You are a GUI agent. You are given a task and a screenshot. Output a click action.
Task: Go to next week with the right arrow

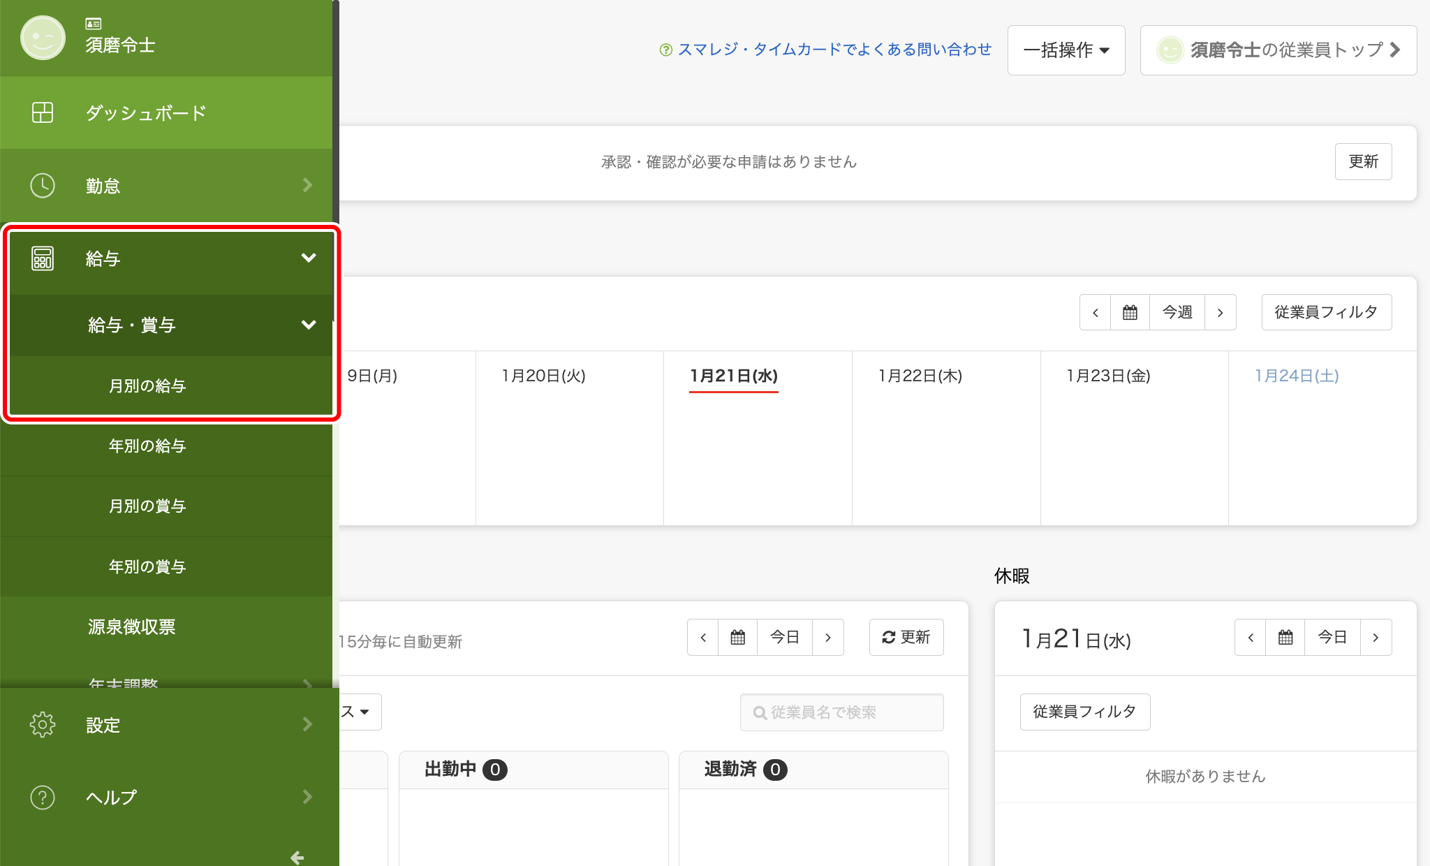[1221, 312]
